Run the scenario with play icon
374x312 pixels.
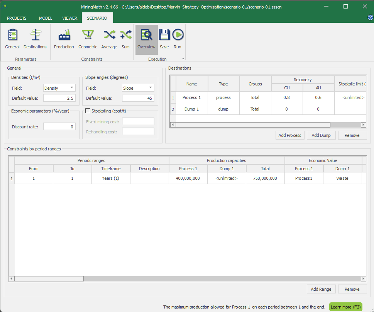tap(178, 39)
